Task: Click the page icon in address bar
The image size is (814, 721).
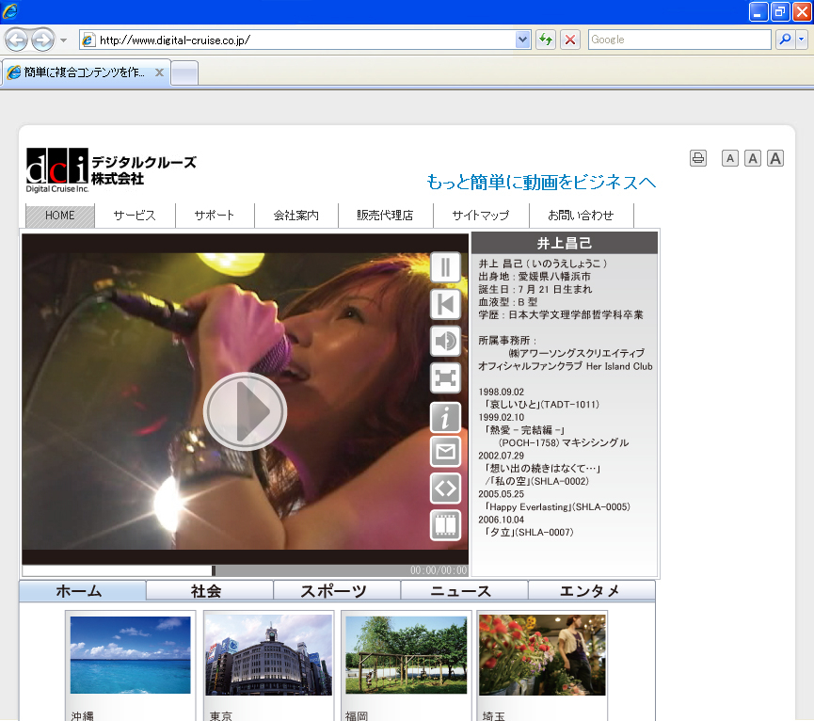Action: 88,40
